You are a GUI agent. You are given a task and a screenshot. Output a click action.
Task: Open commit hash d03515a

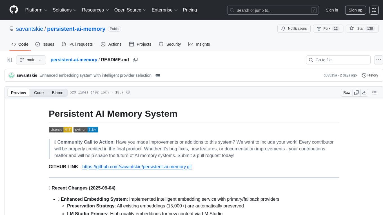330,75
